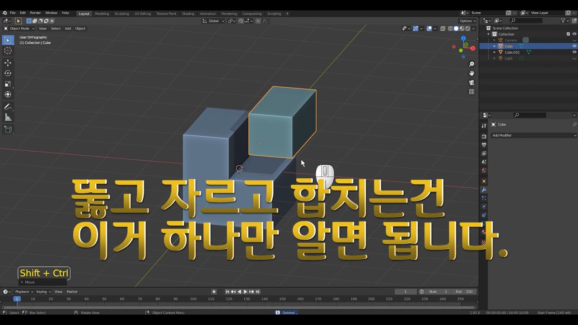Screen dimensions: 578x325
Task: Toggle viewport gizmos button
Action: click(x=416, y=28)
